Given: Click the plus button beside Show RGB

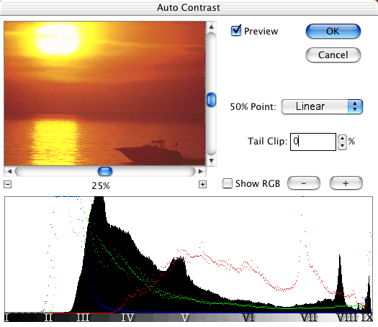Looking at the screenshot, I should pyautogui.click(x=346, y=183).
